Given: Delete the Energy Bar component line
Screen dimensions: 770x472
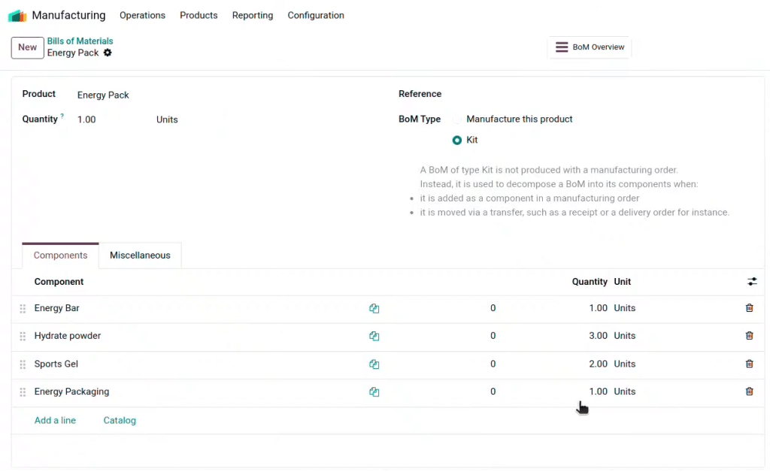Looking at the screenshot, I should click(x=749, y=308).
